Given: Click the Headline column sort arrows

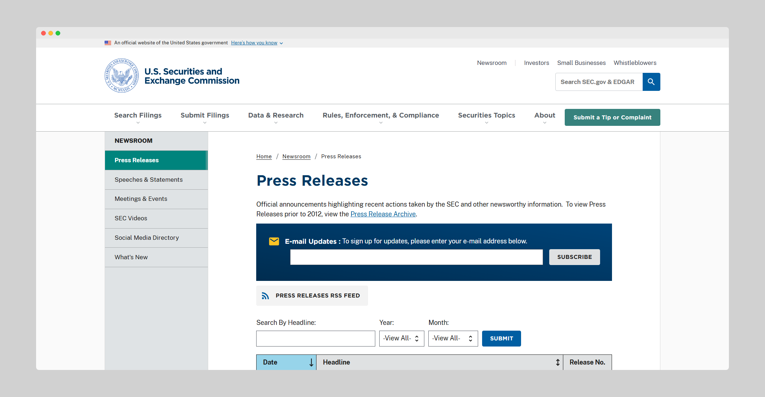Looking at the screenshot, I should click(x=558, y=362).
